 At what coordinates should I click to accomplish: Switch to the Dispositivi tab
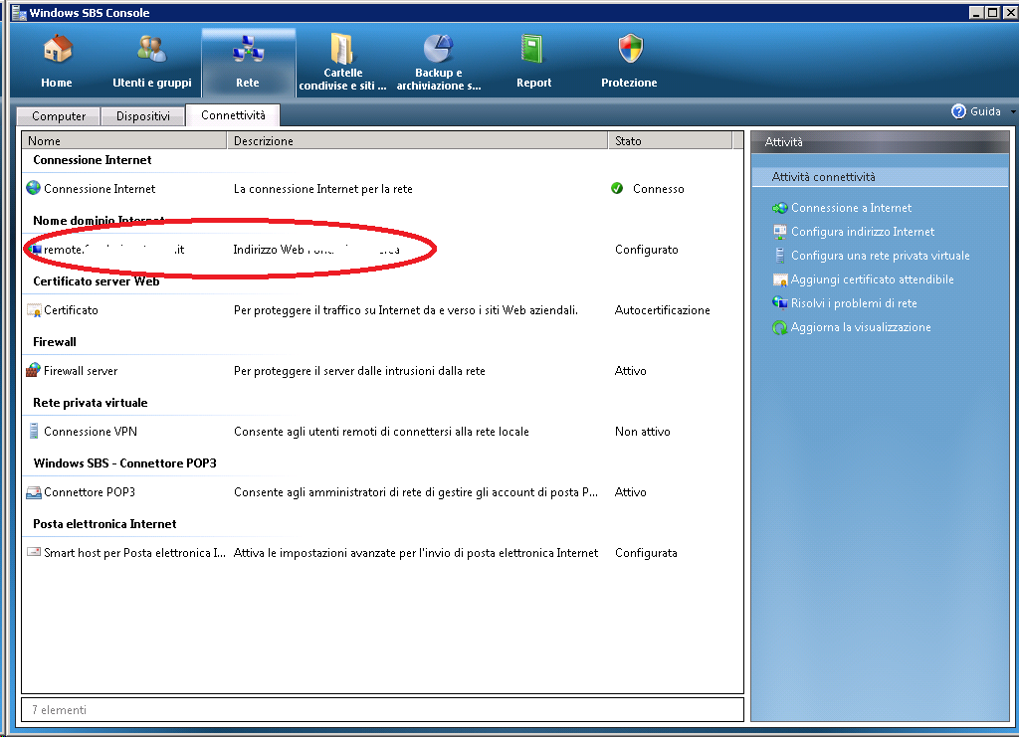(x=143, y=116)
